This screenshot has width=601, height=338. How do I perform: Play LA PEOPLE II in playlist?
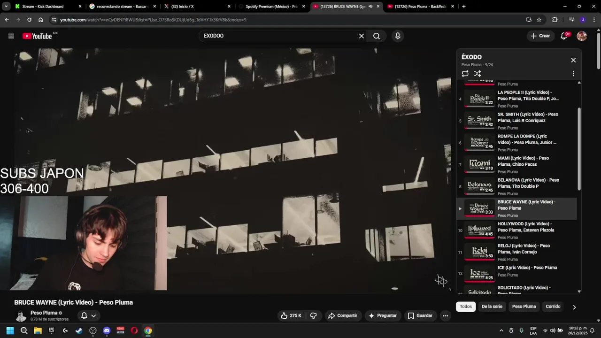[516, 99]
